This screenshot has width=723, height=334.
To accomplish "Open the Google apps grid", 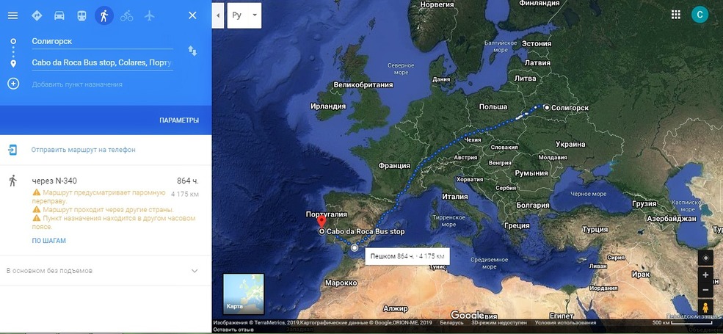I will pos(676,15).
